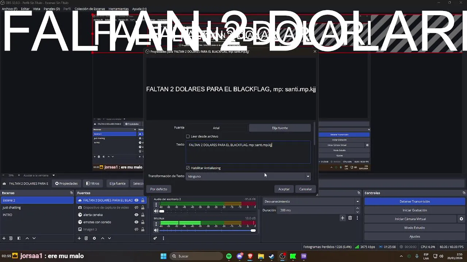The width and height of the screenshot is (467, 262).
Task: Open Mic/Aux options dots
Action: tap(156, 224)
